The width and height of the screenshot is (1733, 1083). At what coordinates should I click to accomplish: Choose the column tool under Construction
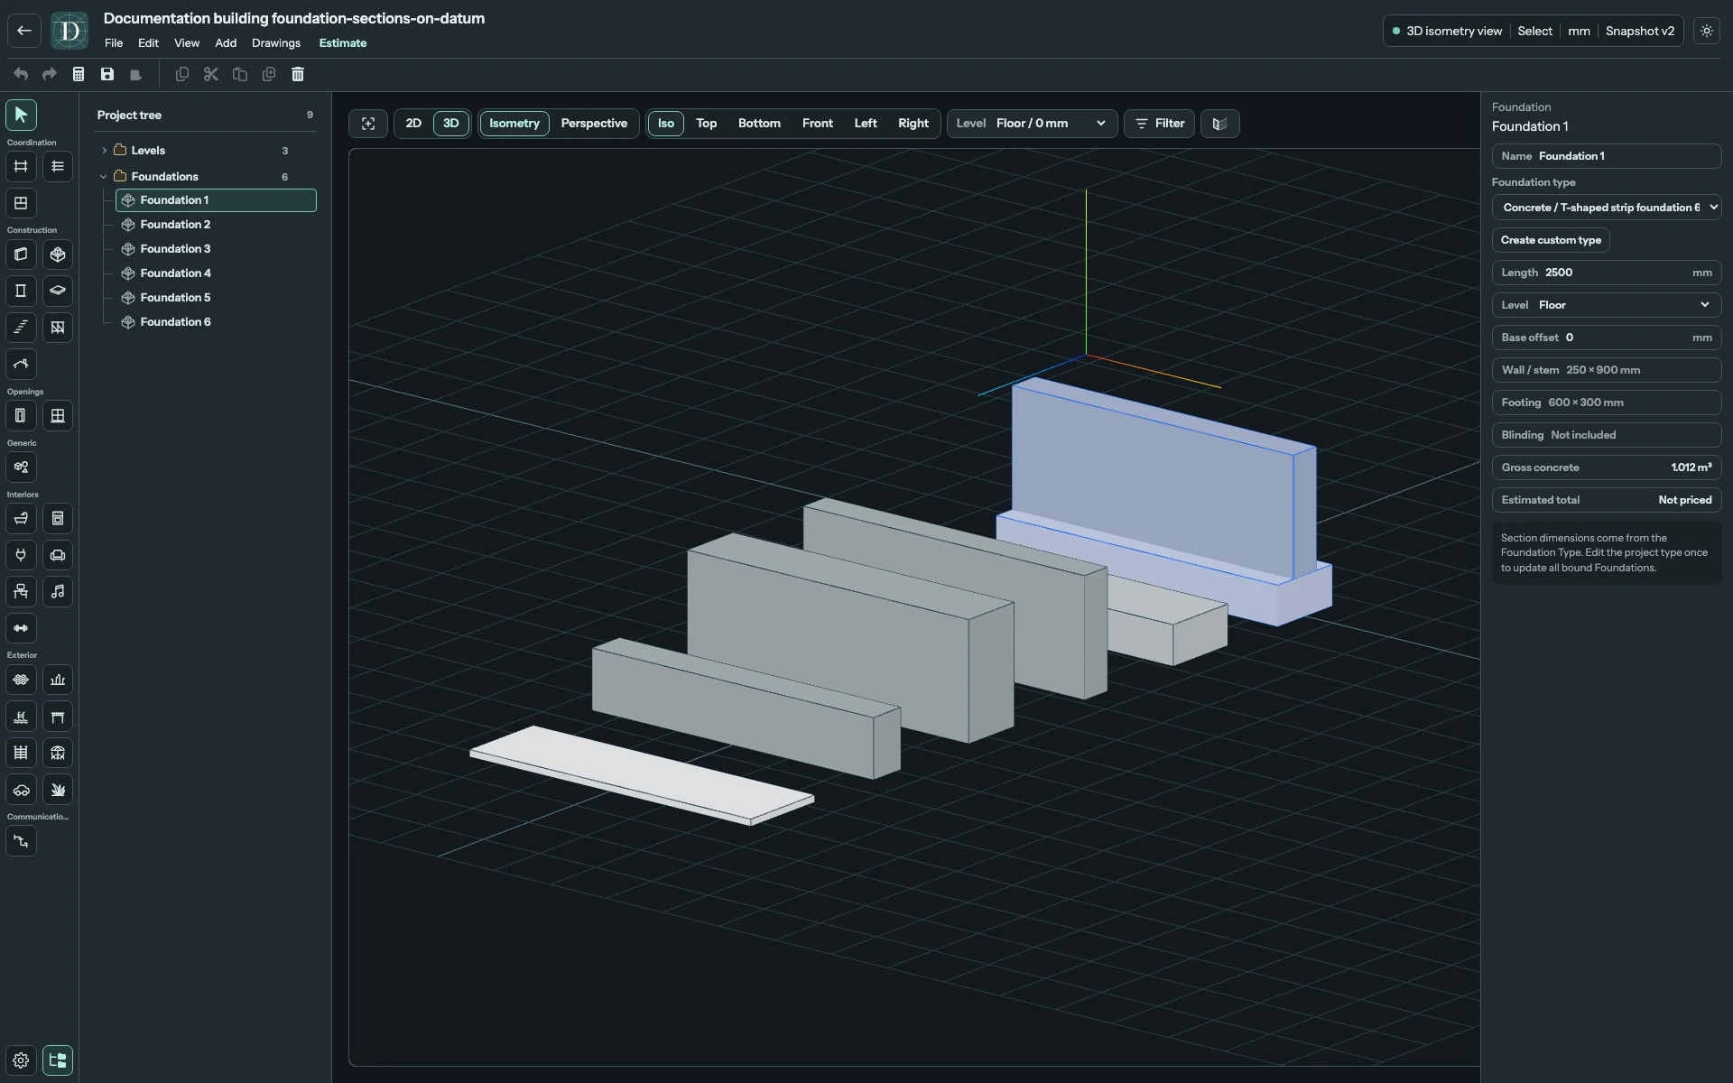[21, 291]
